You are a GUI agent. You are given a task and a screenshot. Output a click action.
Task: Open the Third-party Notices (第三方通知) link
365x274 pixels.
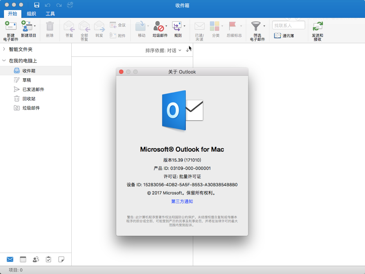point(182,201)
